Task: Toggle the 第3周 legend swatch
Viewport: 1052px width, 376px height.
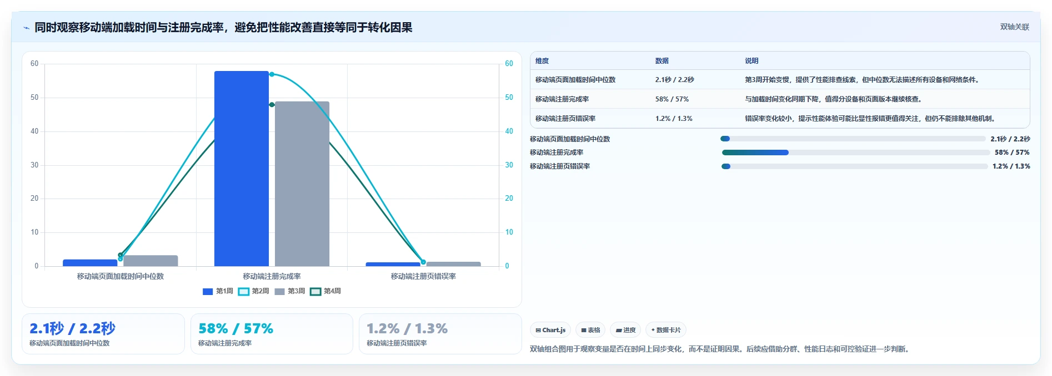Action: pos(279,291)
